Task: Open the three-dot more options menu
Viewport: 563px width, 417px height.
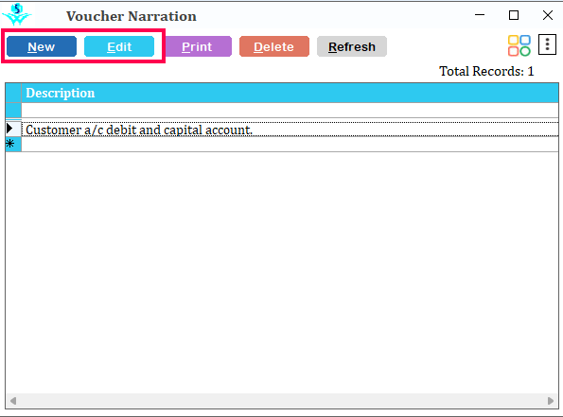Action: point(547,44)
